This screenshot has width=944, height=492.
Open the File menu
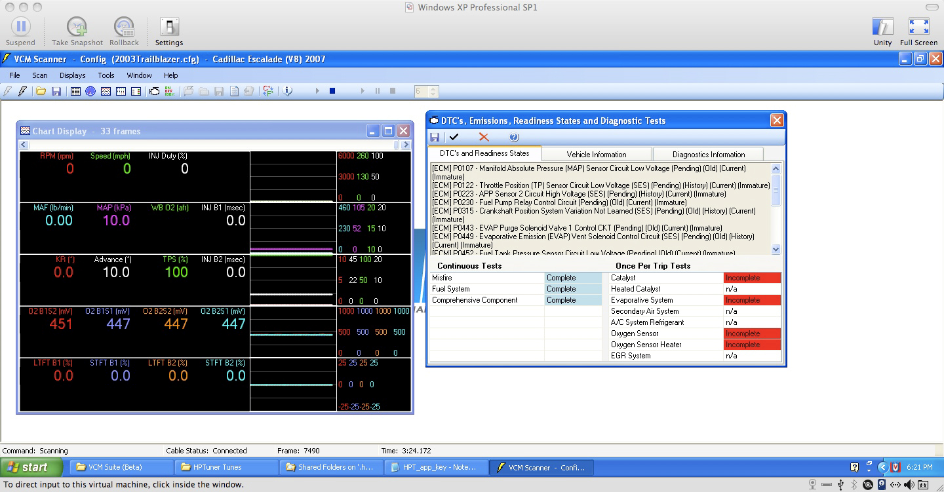pos(14,75)
